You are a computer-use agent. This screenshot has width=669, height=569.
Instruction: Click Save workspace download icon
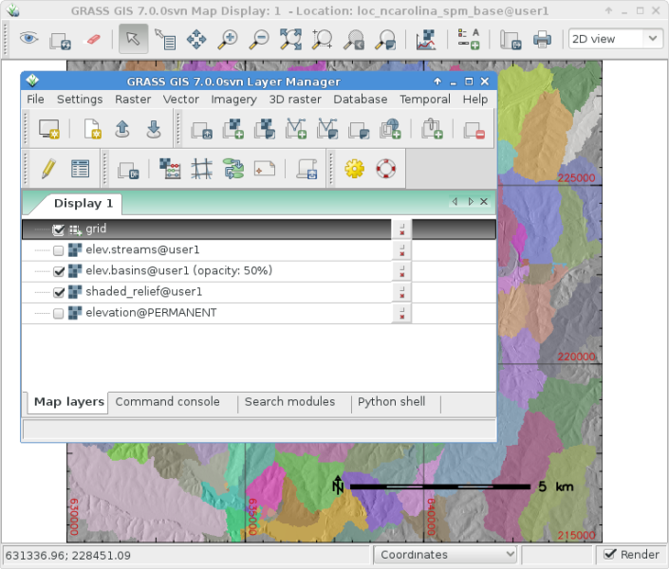[x=154, y=129]
